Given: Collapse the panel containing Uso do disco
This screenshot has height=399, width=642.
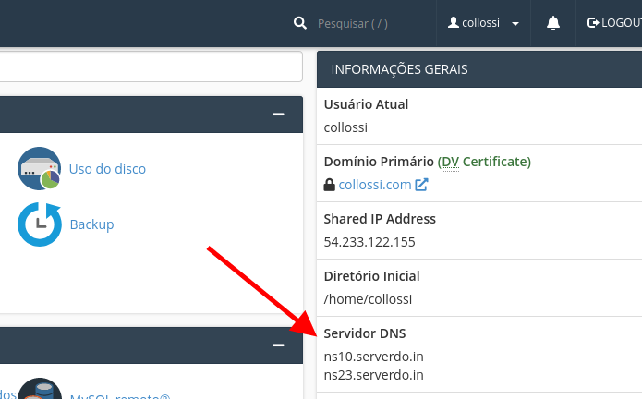Looking at the screenshot, I should 278,114.
